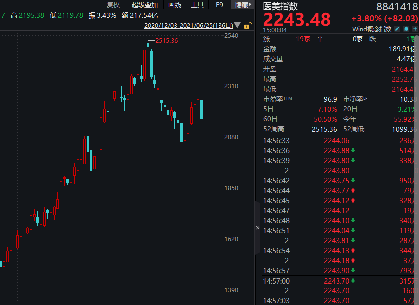
Task: Click the 隐藏 hide panel button
Action: pyautogui.click(x=243, y=5)
